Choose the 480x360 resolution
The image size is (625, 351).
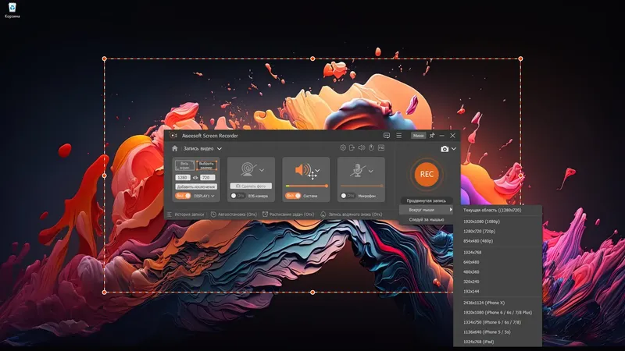[x=498, y=271]
